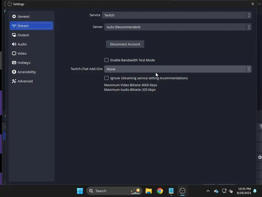Click the Windows Start button
262x197 pixels.
[80, 191]
